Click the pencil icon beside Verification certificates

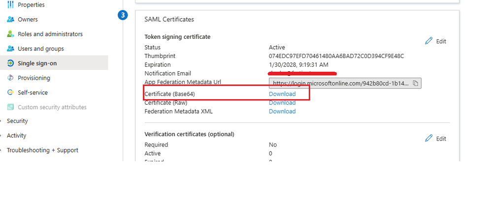428,139
